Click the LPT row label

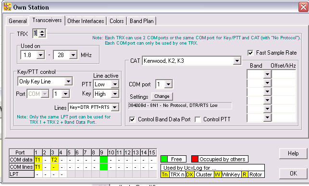22,174
